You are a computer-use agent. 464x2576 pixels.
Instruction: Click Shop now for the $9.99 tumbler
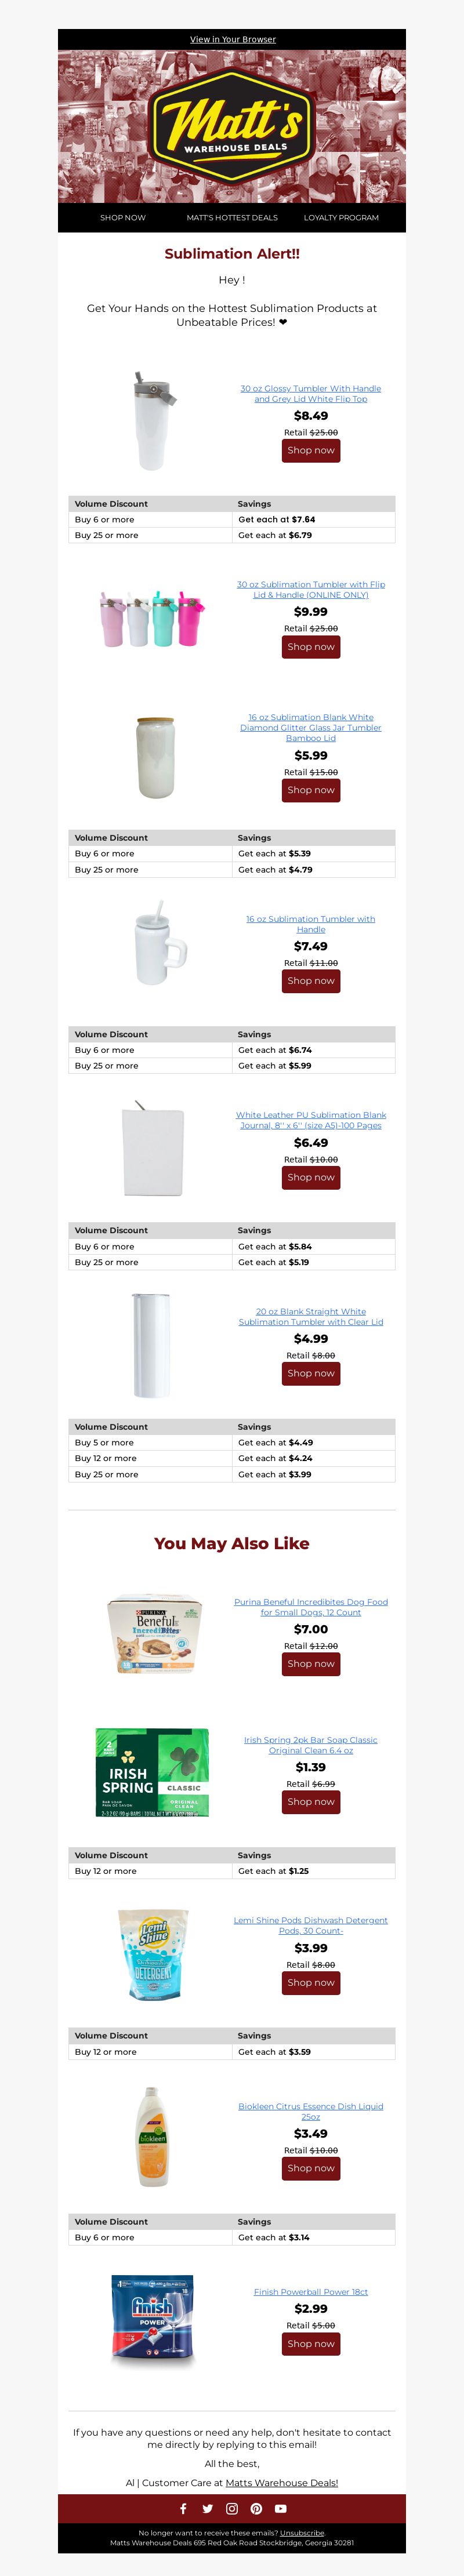pos(311,647)
